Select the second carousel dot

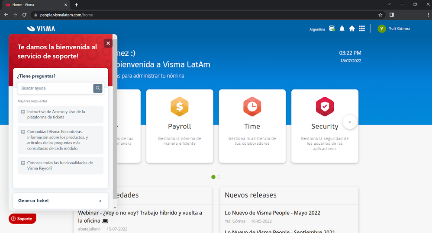coord(219,177)
